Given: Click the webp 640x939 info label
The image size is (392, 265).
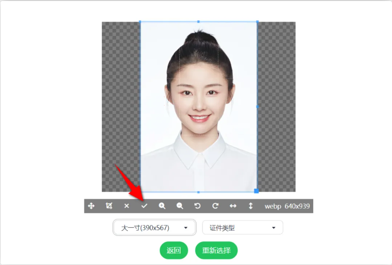Looking at the screenshot, I should (286, 206).
